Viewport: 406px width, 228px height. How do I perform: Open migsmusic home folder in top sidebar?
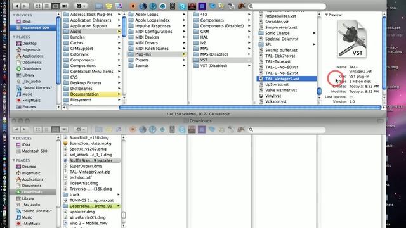click(x=31, y=49)
